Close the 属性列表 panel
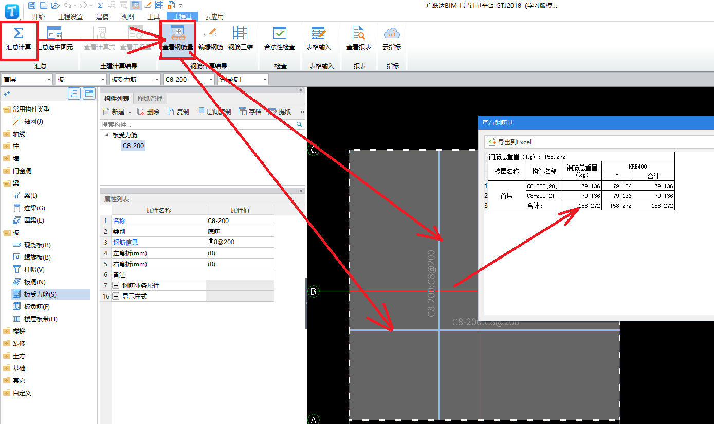The width and height of the screenshot is (714, 424). point(301,191)
